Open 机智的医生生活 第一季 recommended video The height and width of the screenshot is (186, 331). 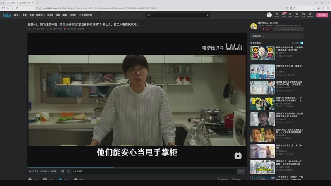tap(262, 72)
